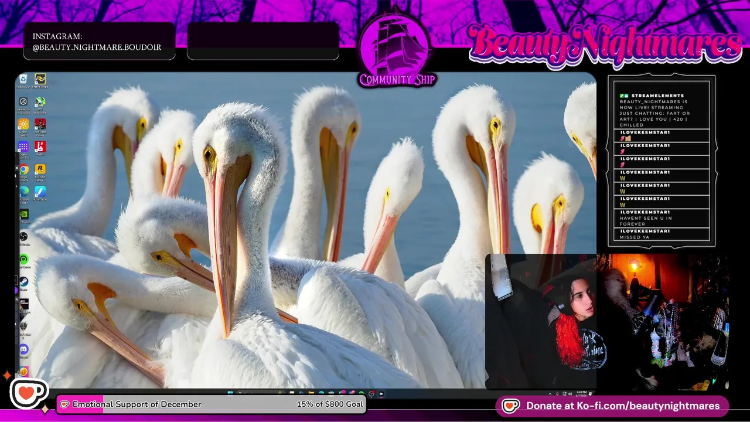
Task: Click the second camera feed with the lamp
Action: tap(663, 321)
